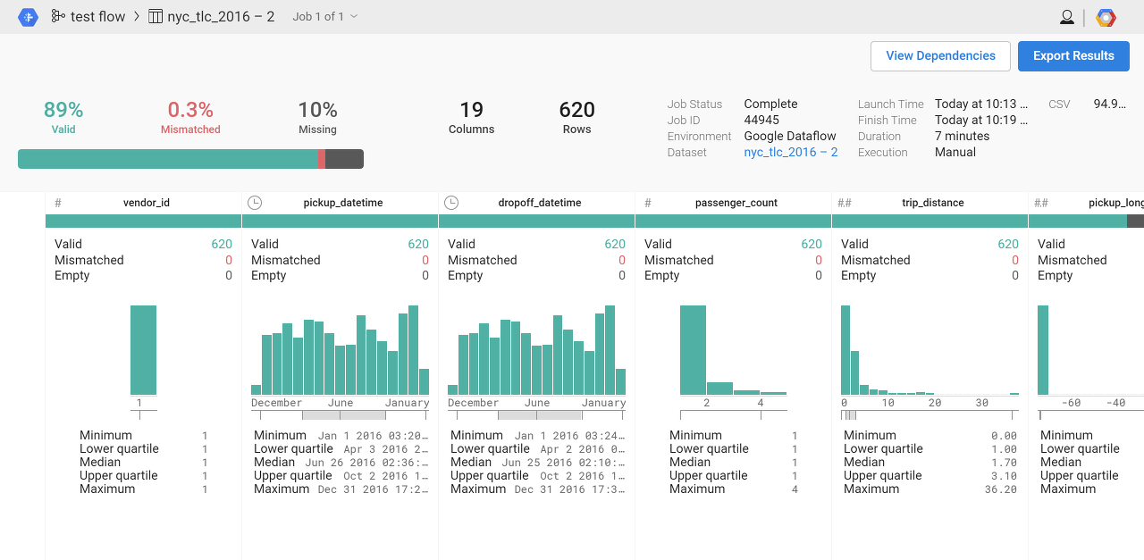Click Execution value Manual
Image resolution: width=1144 pixels, height=560 pixels.
[x=955, y=153]
